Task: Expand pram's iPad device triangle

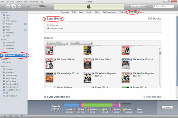Action: pyautogui.click(x=2, y=55)
